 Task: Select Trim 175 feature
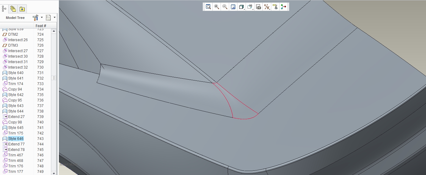[16, 133]
